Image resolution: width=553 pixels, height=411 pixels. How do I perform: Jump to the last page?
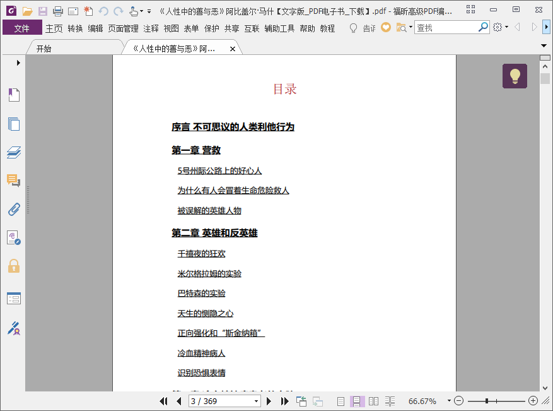(284, 401)
